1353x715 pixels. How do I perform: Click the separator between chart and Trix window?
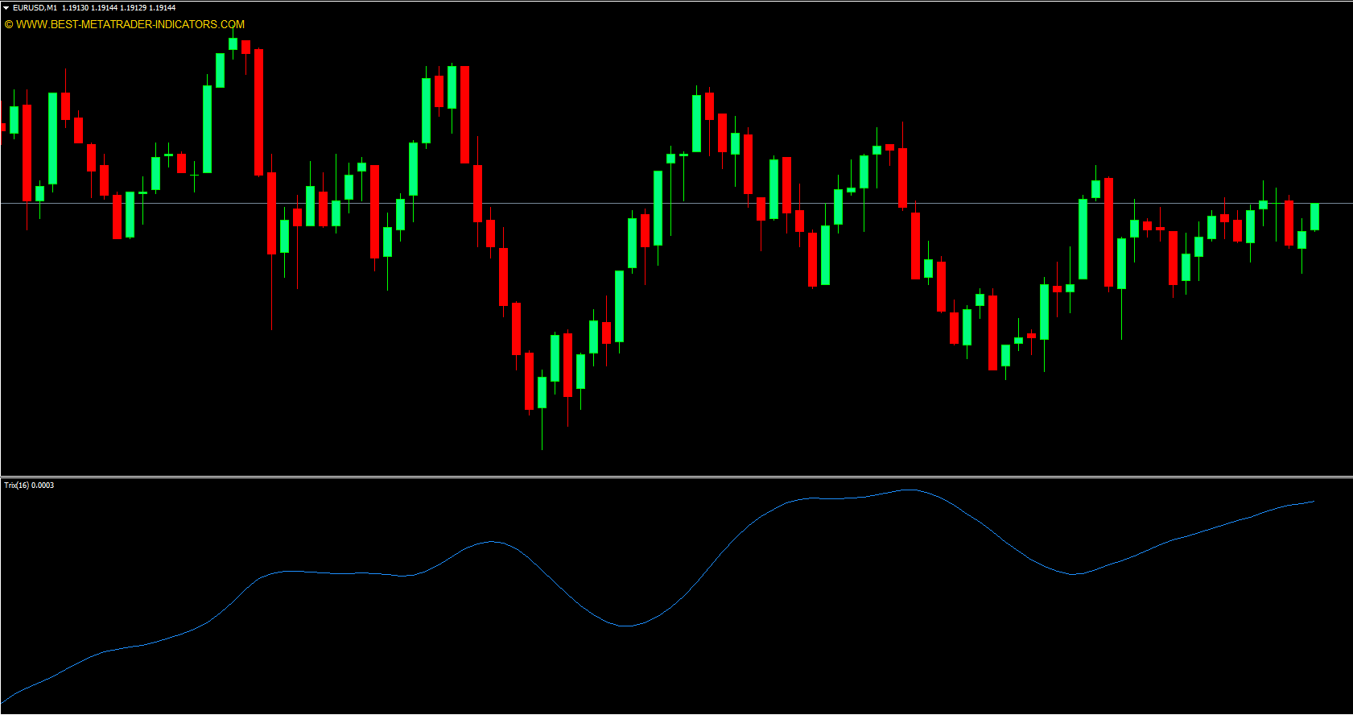(x=676, y=477)
